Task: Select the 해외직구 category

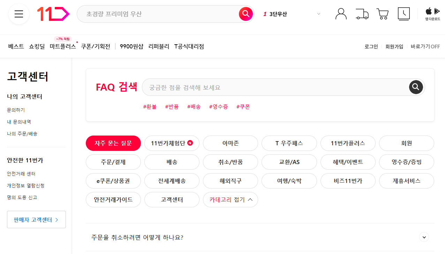Action: pos(231,181)
